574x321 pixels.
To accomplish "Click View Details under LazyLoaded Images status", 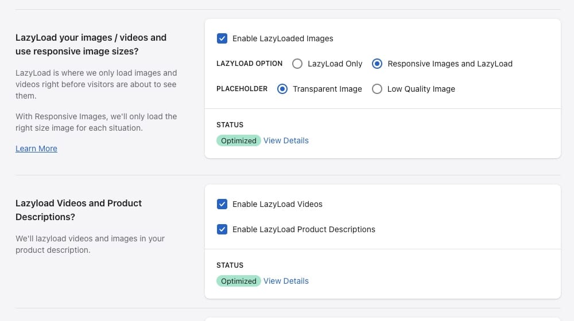I will pyautogui.click(x=286, y=140).
